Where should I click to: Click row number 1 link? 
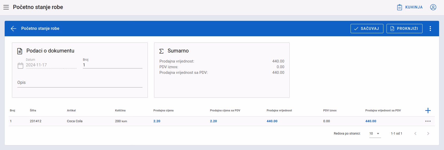pos(11,121)
